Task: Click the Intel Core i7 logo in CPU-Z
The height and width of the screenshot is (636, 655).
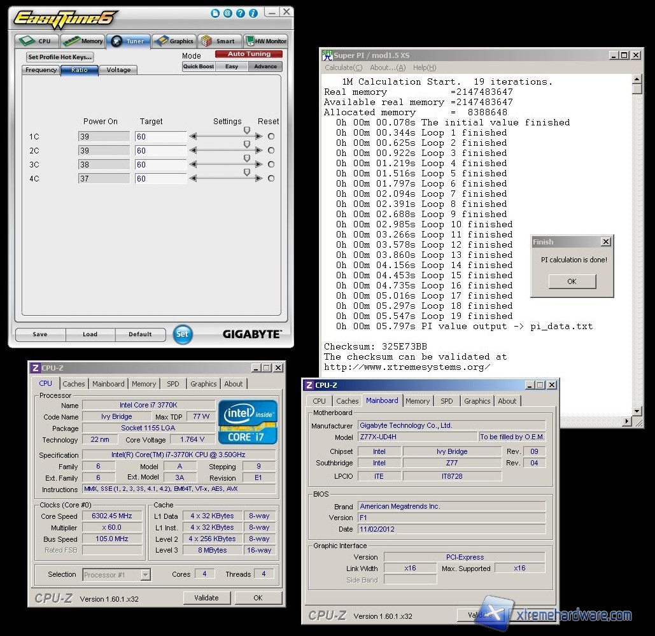Action: click(248, 421)
